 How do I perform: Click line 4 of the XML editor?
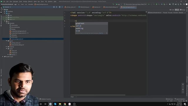click(108, 21)
